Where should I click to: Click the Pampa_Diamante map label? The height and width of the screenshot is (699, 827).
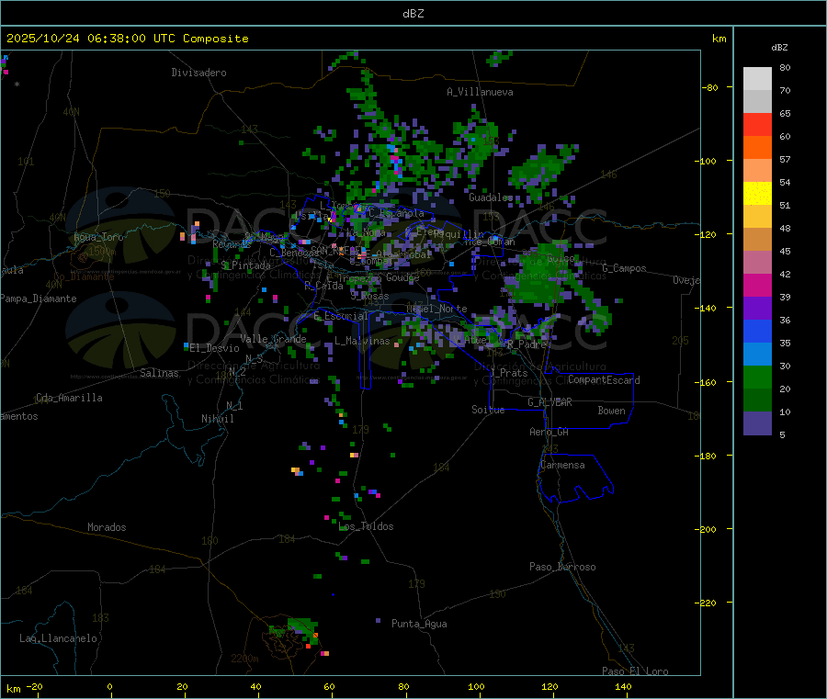coord(38,299)
